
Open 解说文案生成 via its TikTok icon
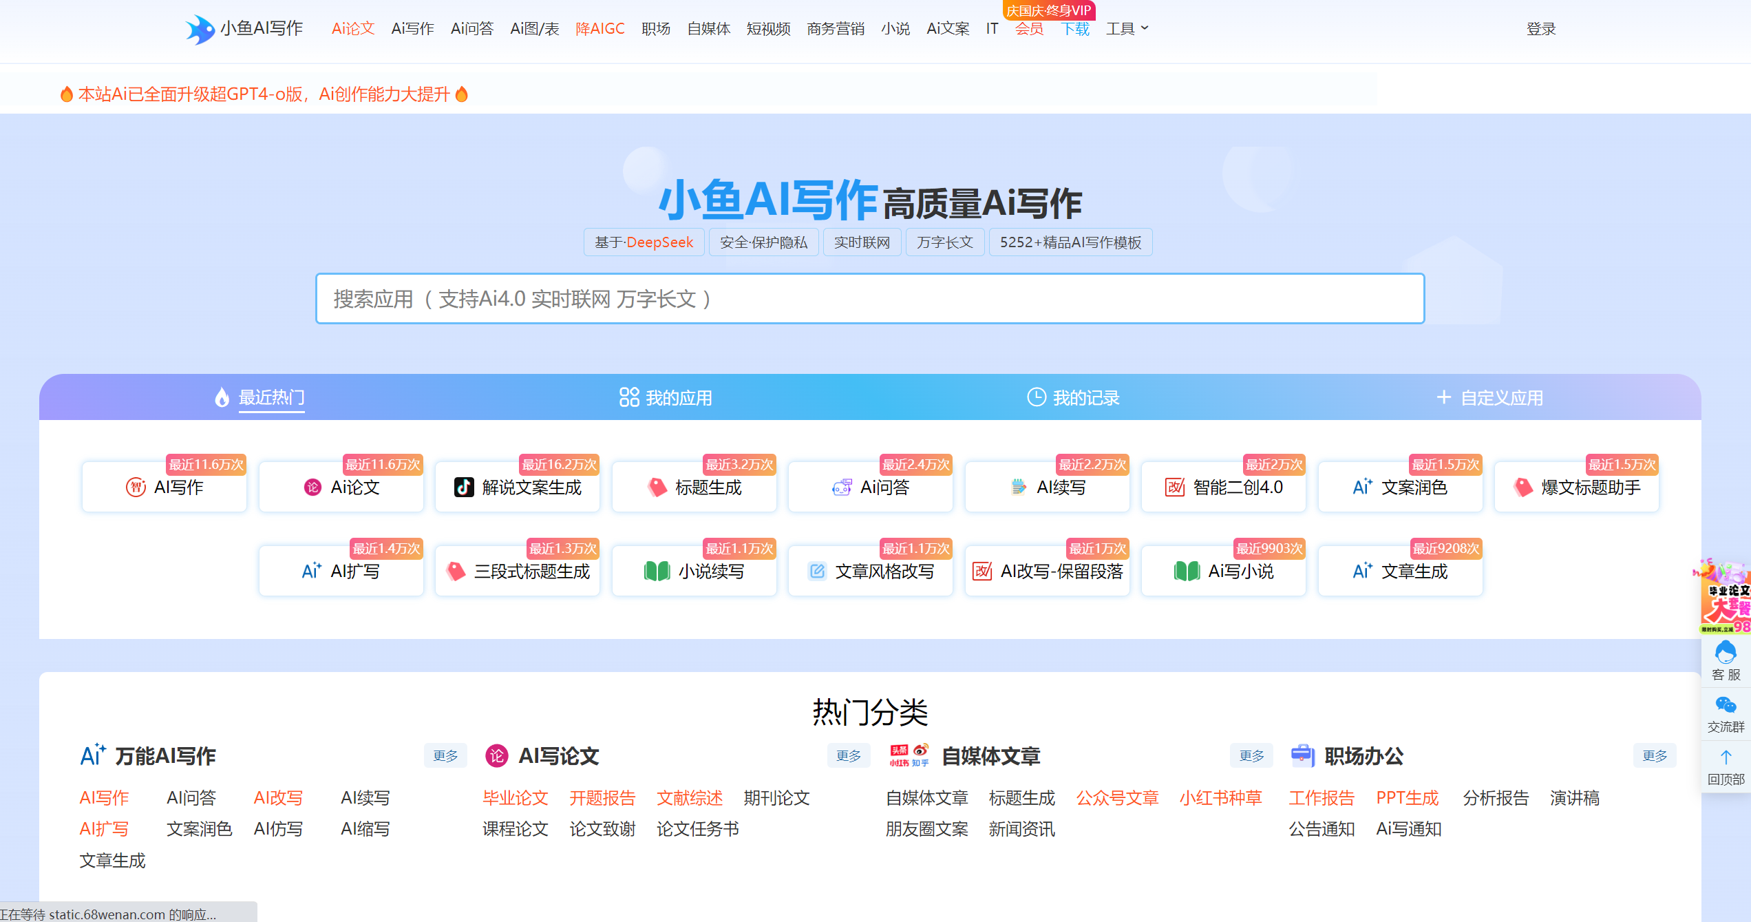(464, 488)
